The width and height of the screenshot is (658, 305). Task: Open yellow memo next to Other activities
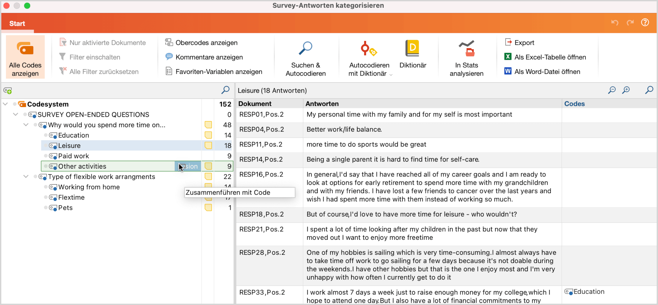coord(208,166)
